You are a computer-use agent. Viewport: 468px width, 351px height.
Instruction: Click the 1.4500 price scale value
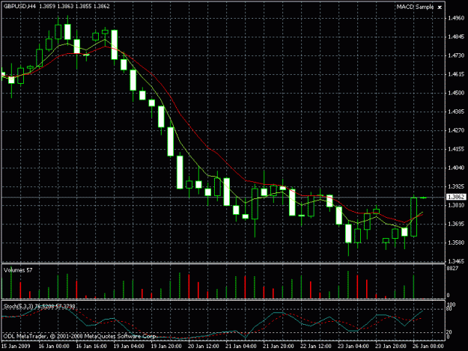[x=456, y=93]
